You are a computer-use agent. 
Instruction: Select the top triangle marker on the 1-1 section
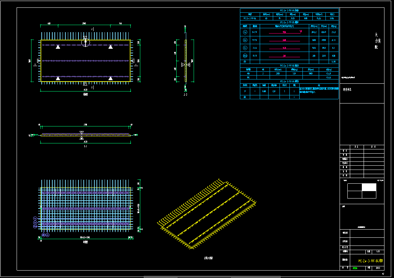81,132
